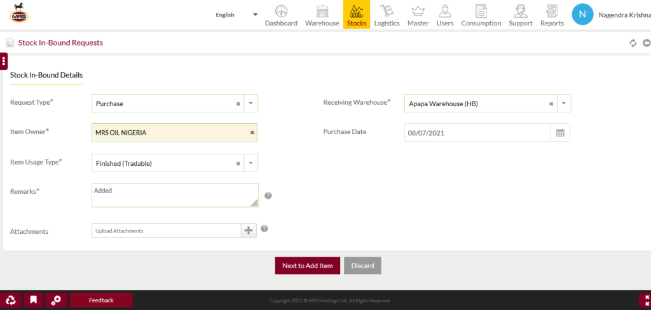Click the plus icon to add attachment
The image size is (651, 310).
click(249, 231)
